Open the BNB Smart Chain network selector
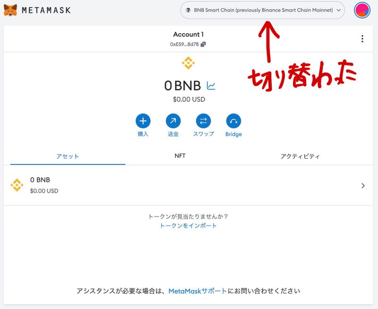The image size is (378, 309). click(x=263, y=10)
